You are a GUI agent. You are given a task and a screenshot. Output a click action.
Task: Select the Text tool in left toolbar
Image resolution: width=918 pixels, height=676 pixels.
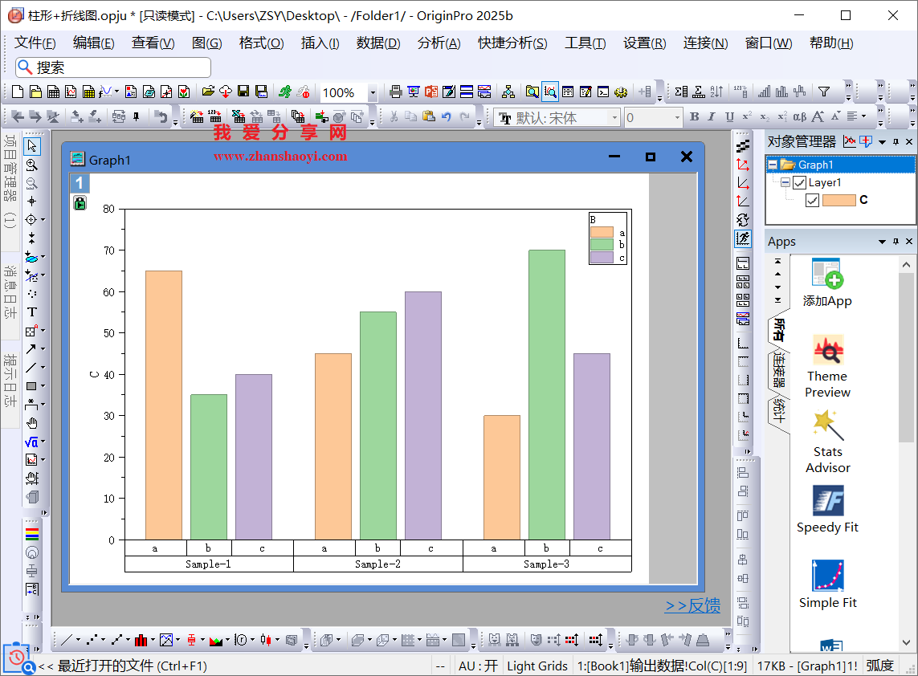tap(32, 312)
